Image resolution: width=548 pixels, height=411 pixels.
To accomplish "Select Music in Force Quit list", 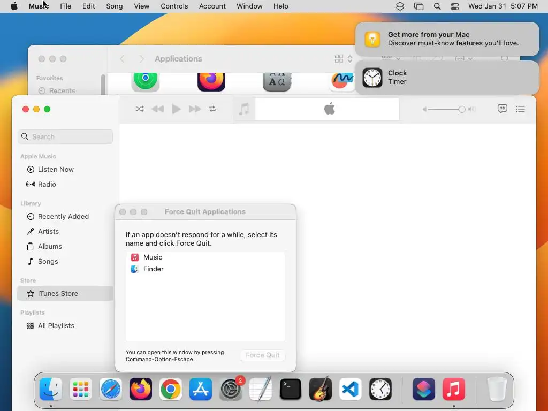I will click(205, 257).
